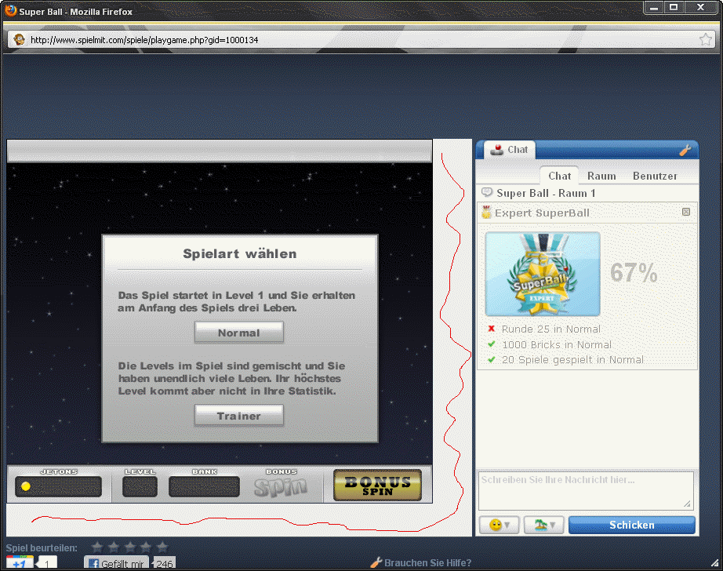
Task: Click the 'Spiel beurteilen:' label
Action: [x=42, y=548]
